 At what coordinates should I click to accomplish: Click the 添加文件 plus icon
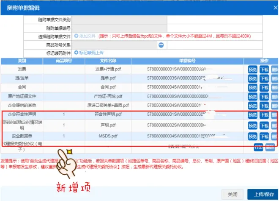point(76,36)
